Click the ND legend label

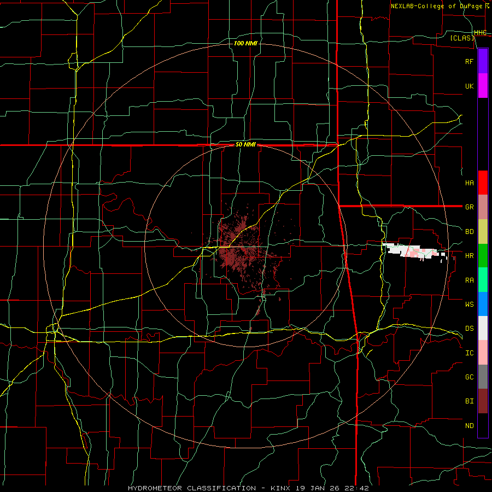coord(469,426)
